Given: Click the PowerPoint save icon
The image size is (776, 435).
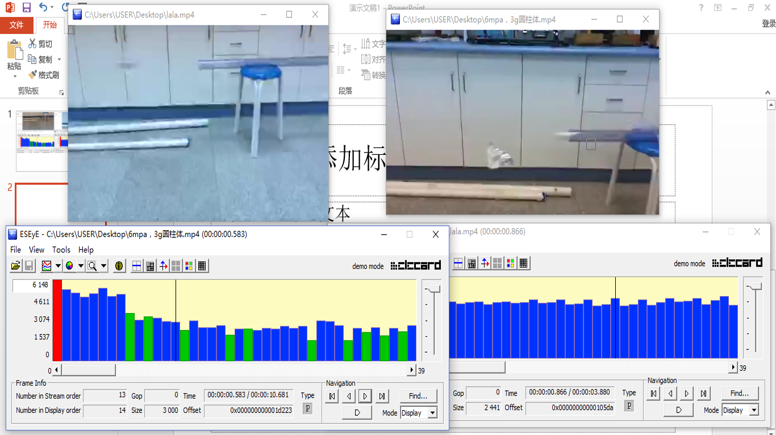Looking at the screenshot, I should [x=27, y=7].
